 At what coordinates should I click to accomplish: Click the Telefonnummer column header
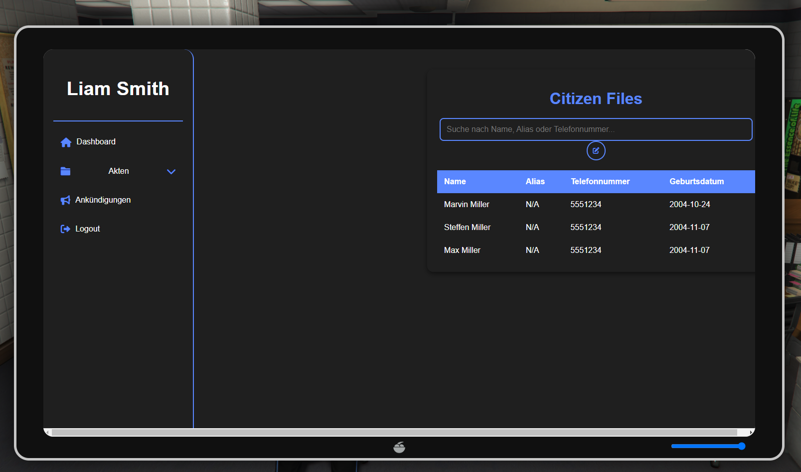(x=600, y=182)
